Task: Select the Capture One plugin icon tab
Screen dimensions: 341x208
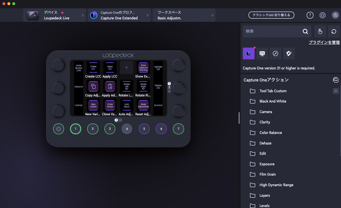Action: (x=249, y=54)
